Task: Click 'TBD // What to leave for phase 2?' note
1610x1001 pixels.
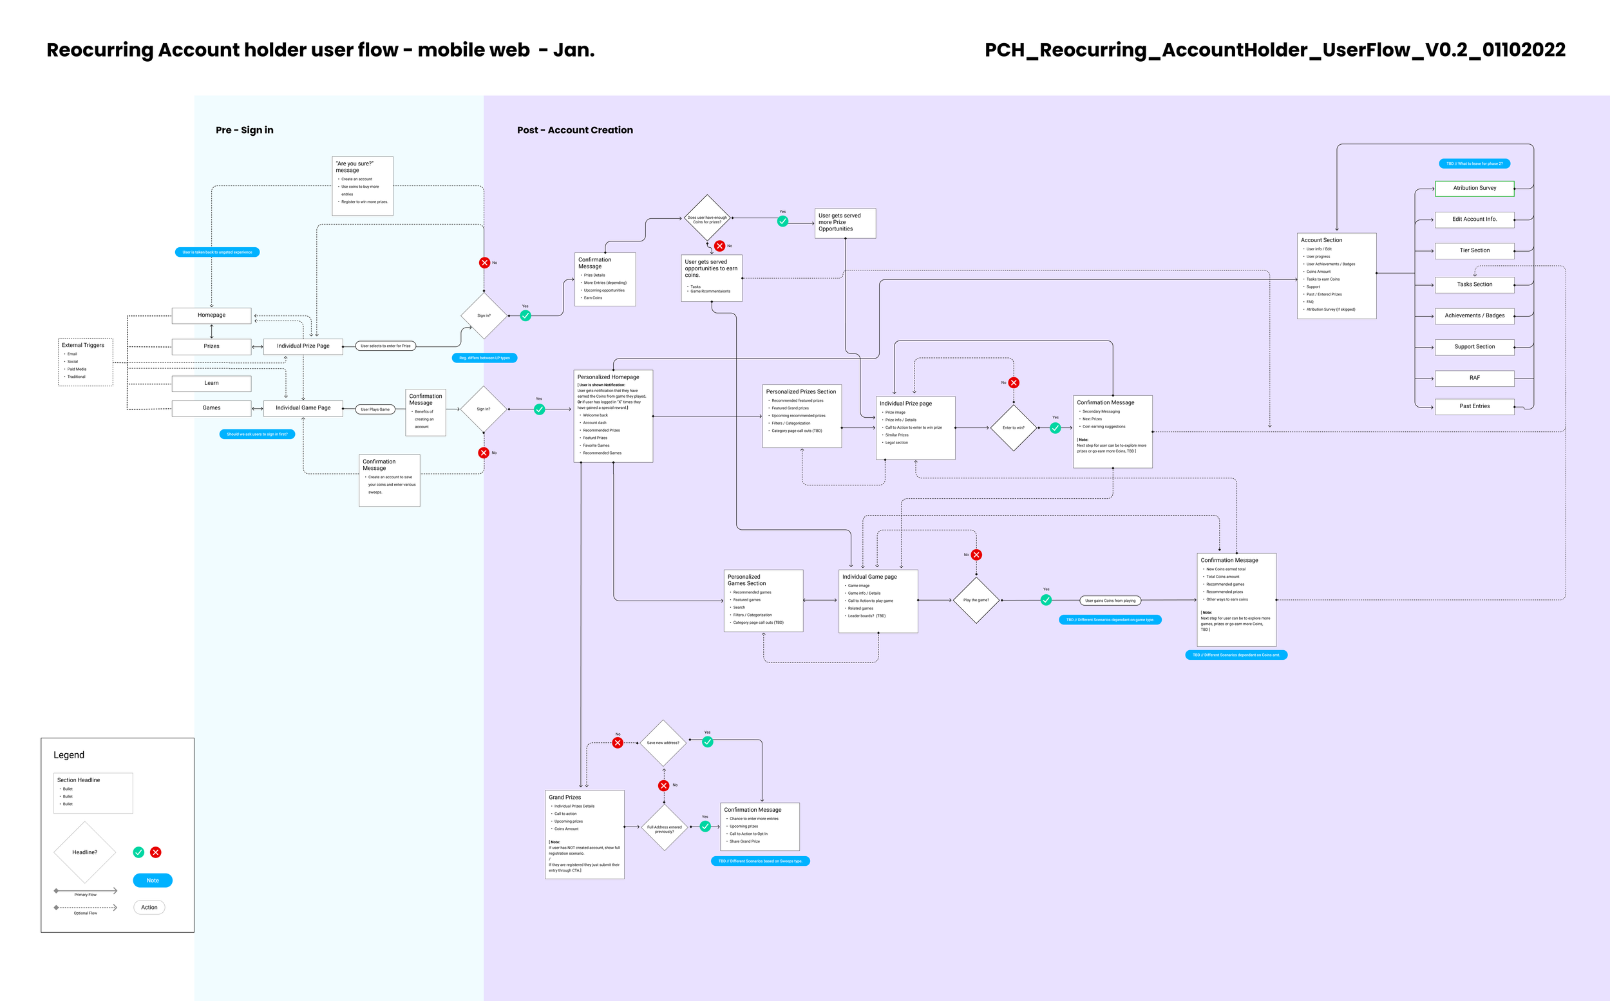Action: point(1474,164)
